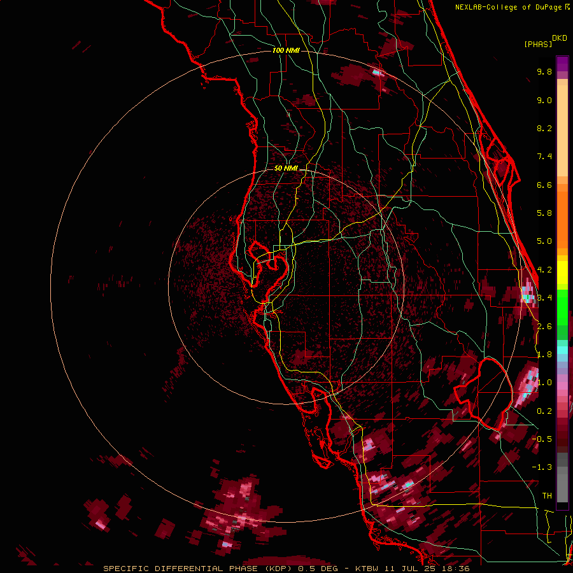Click the 1.0 legend value
The height and width of the screenshot is (573, 573).
(544, 383)
